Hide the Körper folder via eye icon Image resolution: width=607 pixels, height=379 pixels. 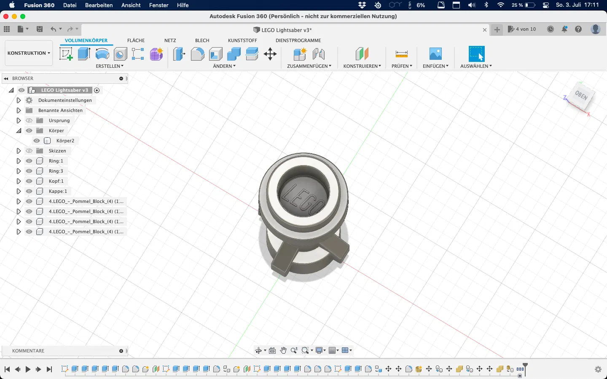click(x=29, y=131)
